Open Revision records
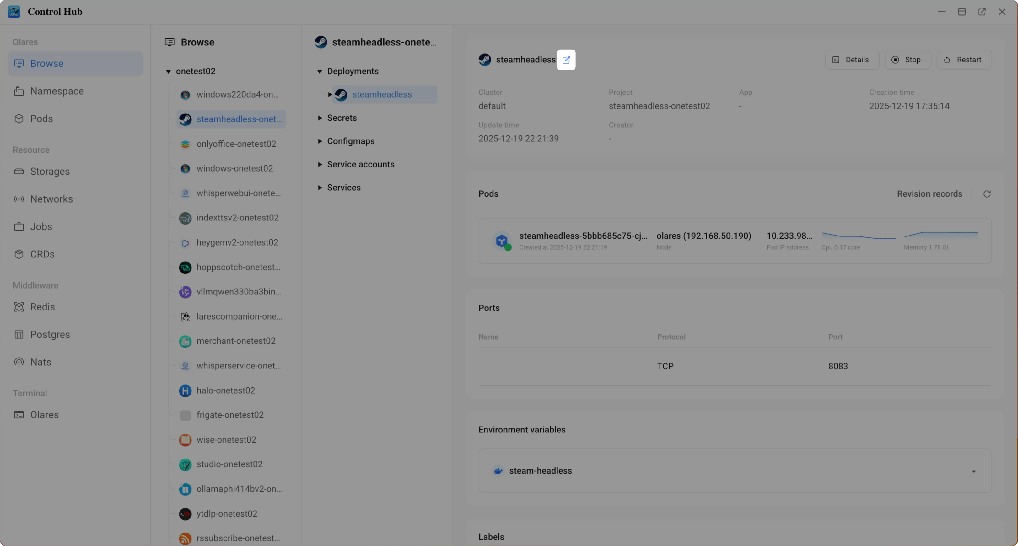 click(929, 193)
